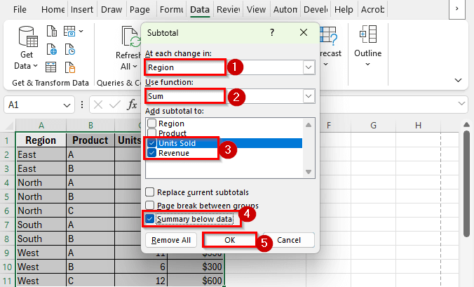474x287 pixels.
Task: Open 'At each change in' dropdown arrow
Action: click(x=309, y=67)
